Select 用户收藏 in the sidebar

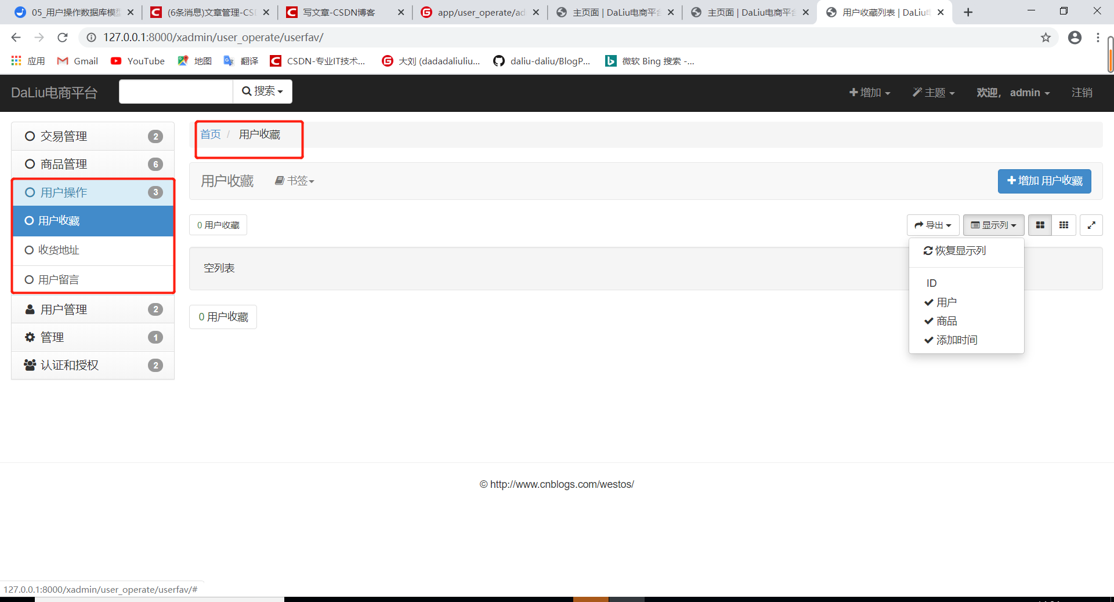pos(93,221)
